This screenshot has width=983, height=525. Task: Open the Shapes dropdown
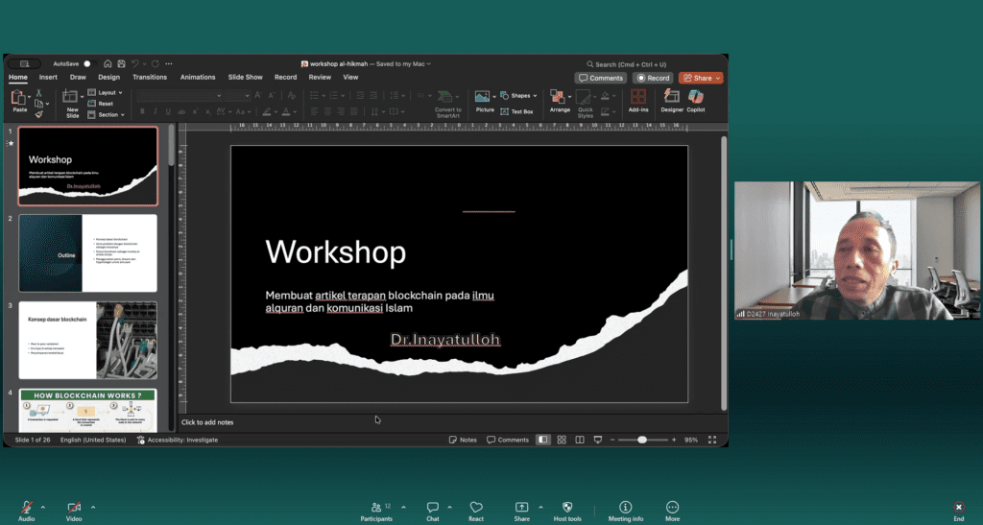(521, 96)
